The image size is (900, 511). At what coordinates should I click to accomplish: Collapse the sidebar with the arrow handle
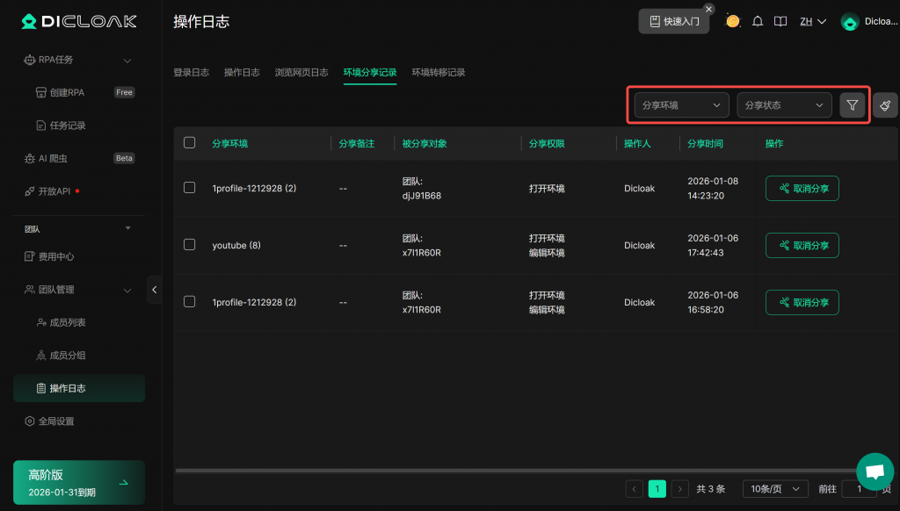pos(155,289)
